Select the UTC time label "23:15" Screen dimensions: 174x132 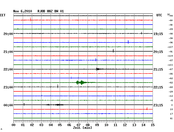[x=158, y=105]
